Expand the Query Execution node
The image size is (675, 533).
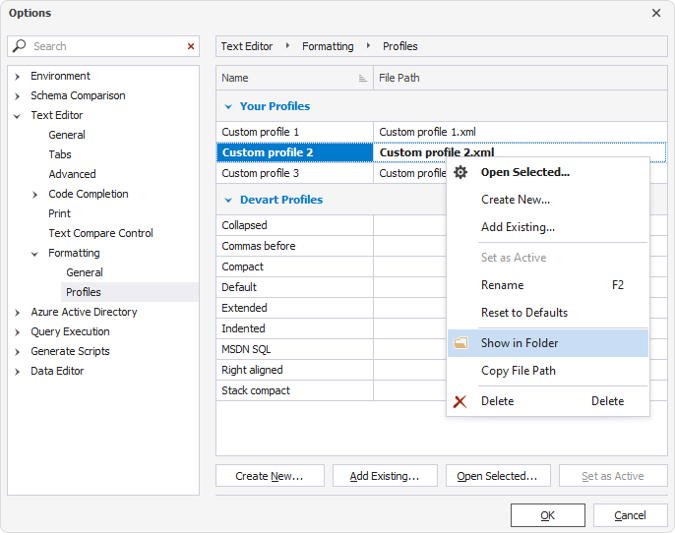click(x=17, y=332)
